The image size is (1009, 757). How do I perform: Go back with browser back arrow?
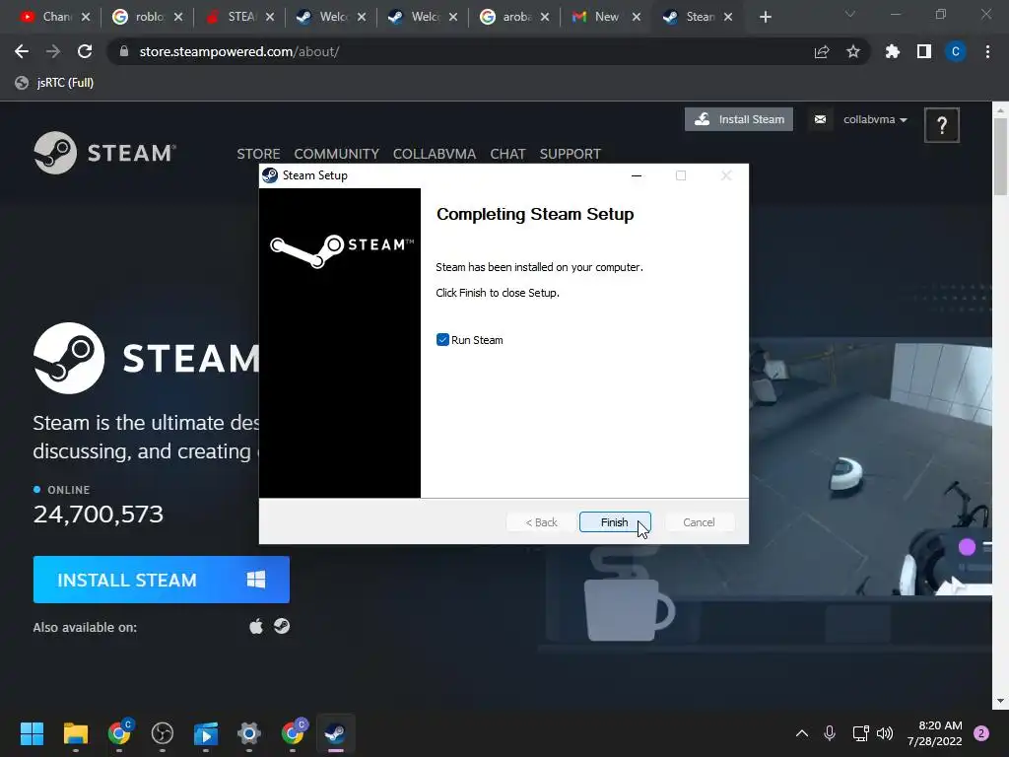22,51
